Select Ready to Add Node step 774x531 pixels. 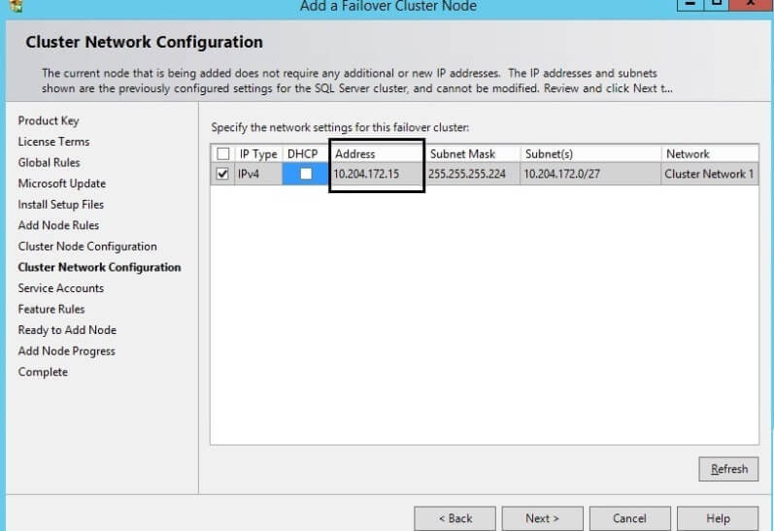pos(67,330)
